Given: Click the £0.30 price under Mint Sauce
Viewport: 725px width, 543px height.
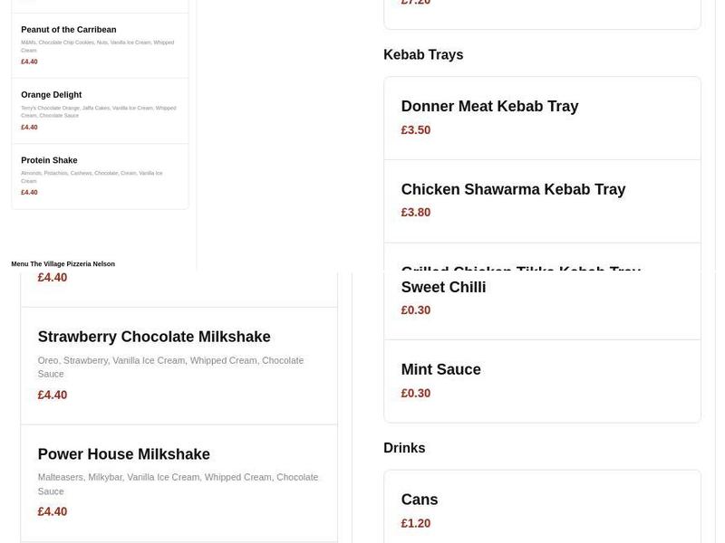Looking at the screenshot, I should click(416, 394).
